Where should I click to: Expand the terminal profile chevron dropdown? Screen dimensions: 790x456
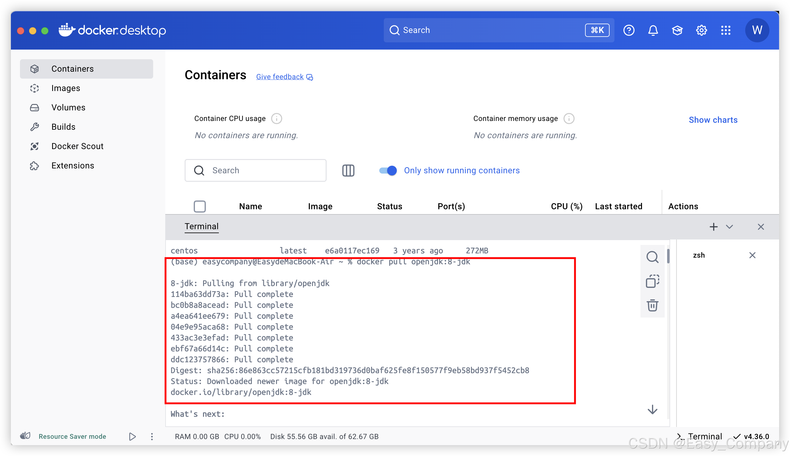(729, 227)
